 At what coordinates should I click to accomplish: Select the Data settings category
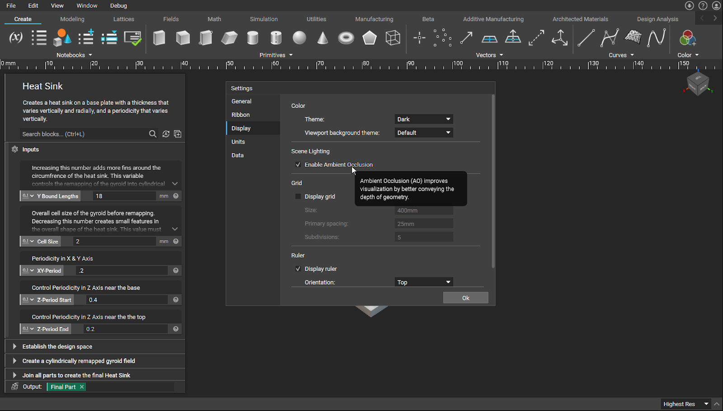point(253,155)
